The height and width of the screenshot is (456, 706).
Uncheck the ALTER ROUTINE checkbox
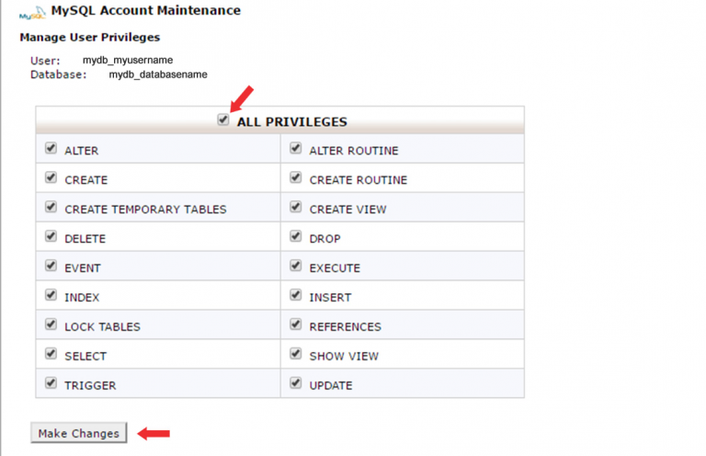[x=295, y=149]
